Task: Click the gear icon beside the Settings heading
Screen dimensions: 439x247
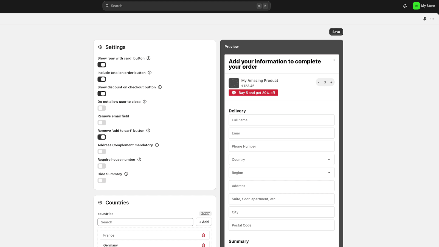Action: pos(100,47)
